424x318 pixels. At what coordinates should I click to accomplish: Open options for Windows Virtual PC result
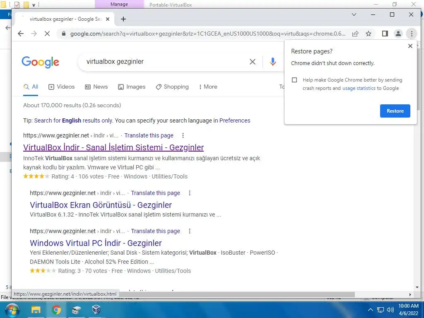pyautogui.click(x=190, y=231)
